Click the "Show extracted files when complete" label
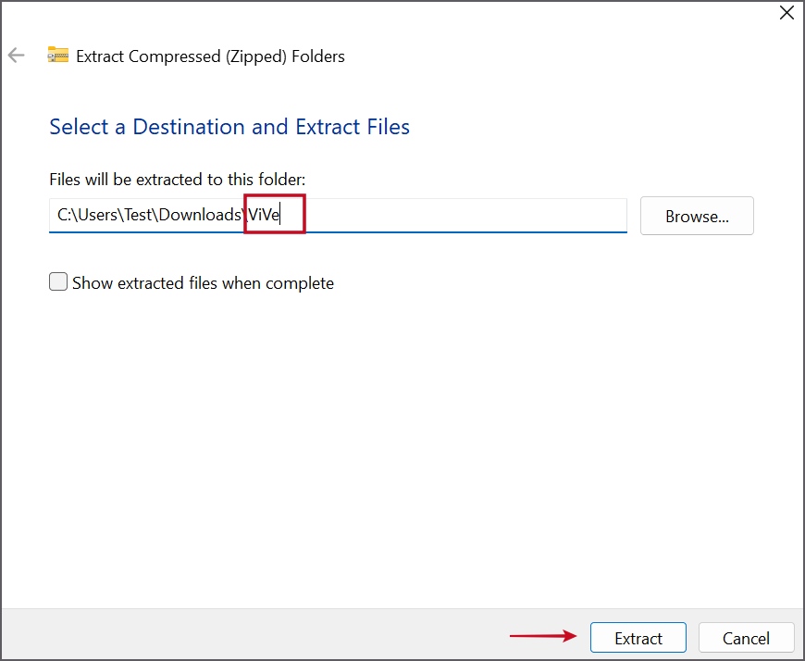Screen dimensions: 805x661 point(203,283)
